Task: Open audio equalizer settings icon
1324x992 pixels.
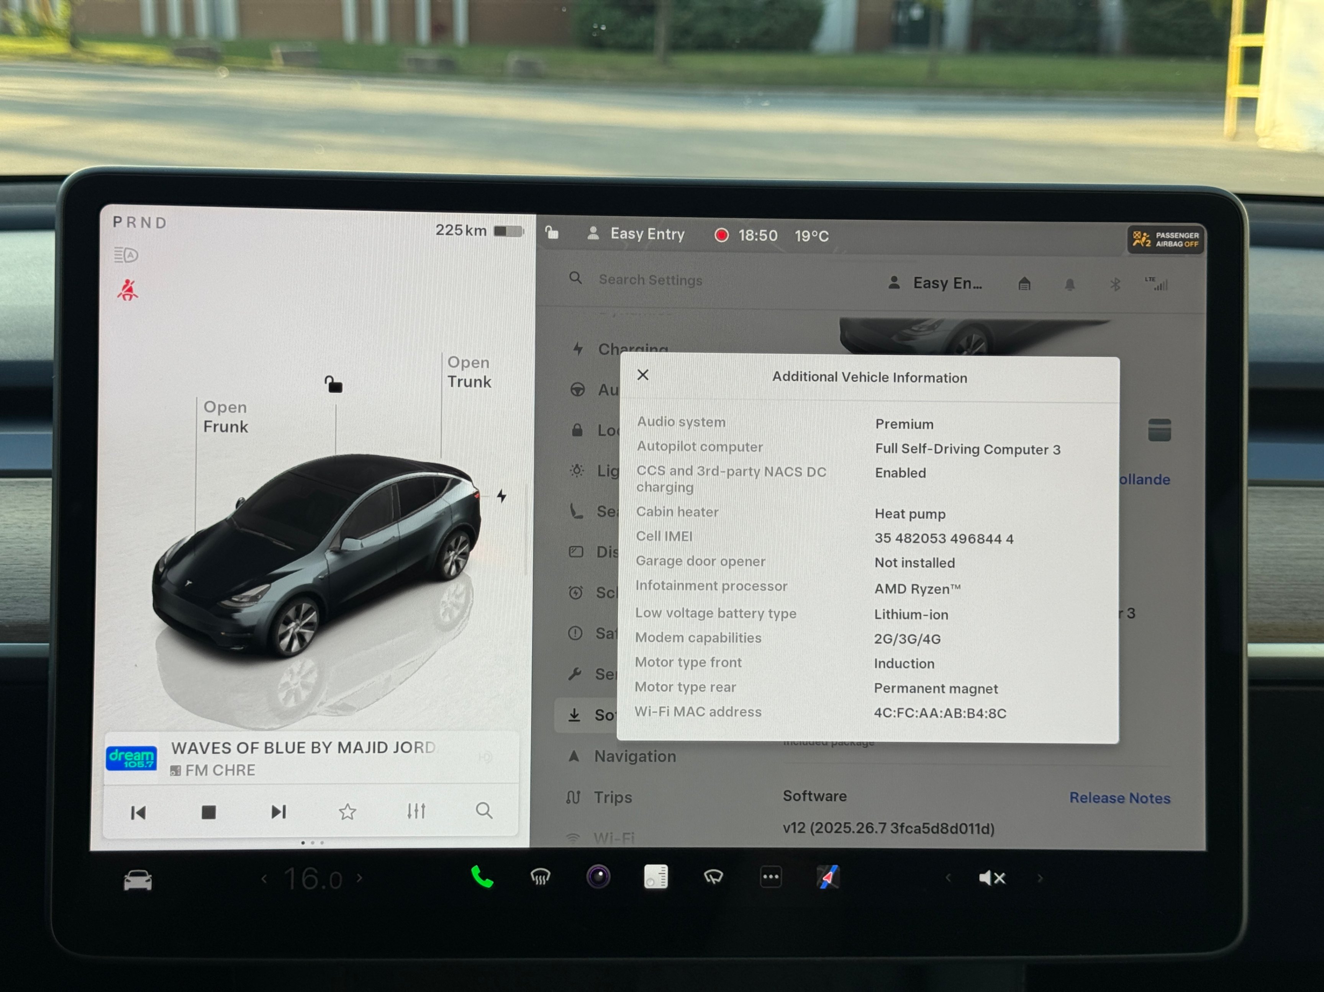Action: 416,811
